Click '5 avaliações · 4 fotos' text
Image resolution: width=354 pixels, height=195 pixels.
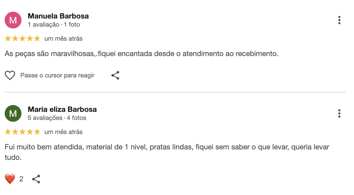coord(57,118)
